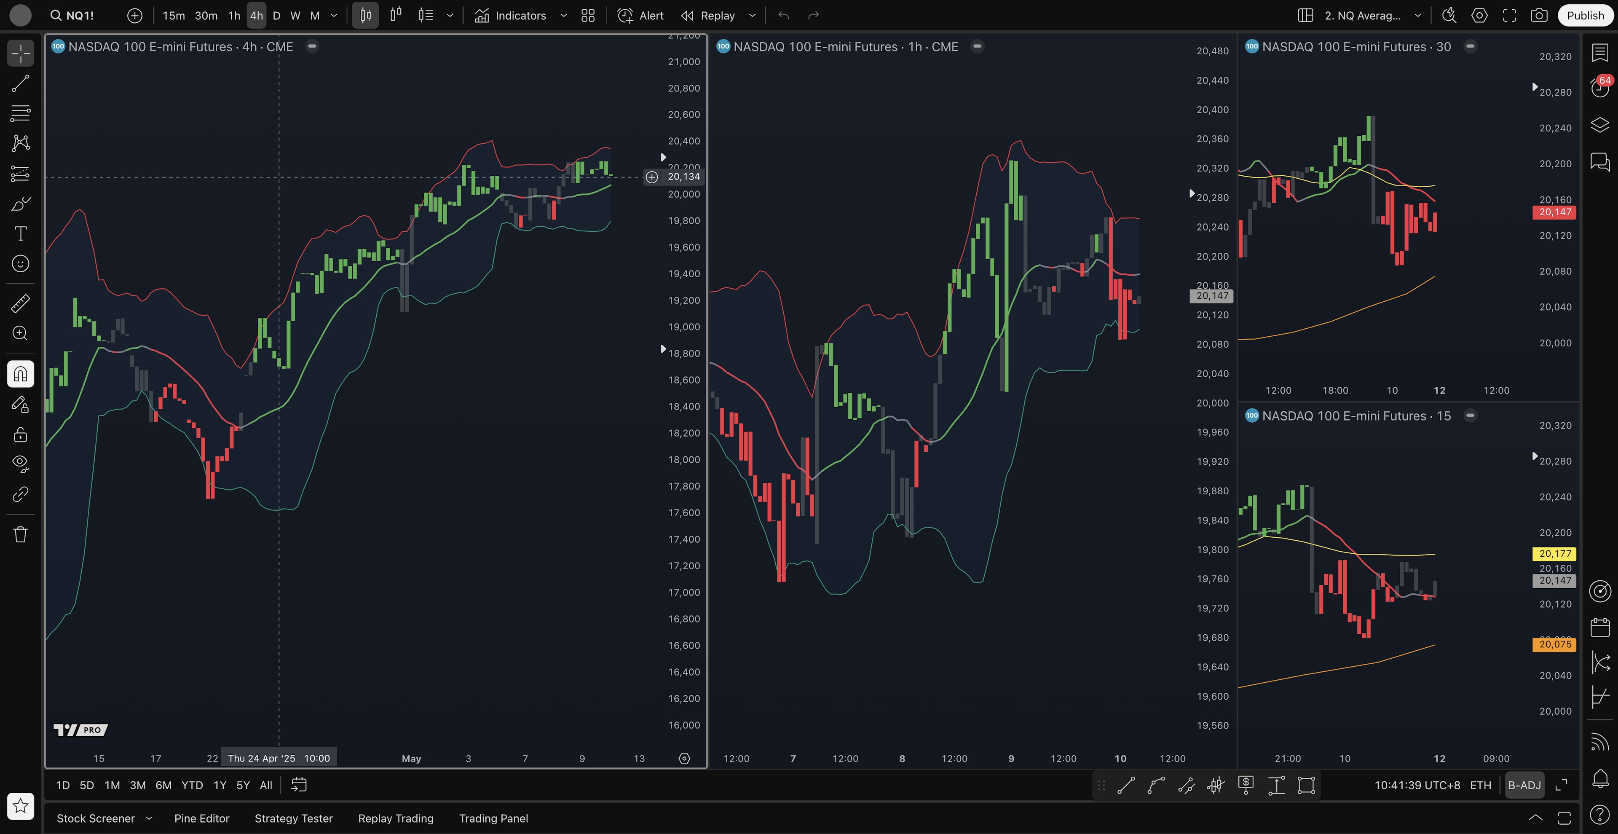The width and height of the screenshot is (1618, 834).
Task: Click the Alert button in top toolbar
Action: coord(640,16)
